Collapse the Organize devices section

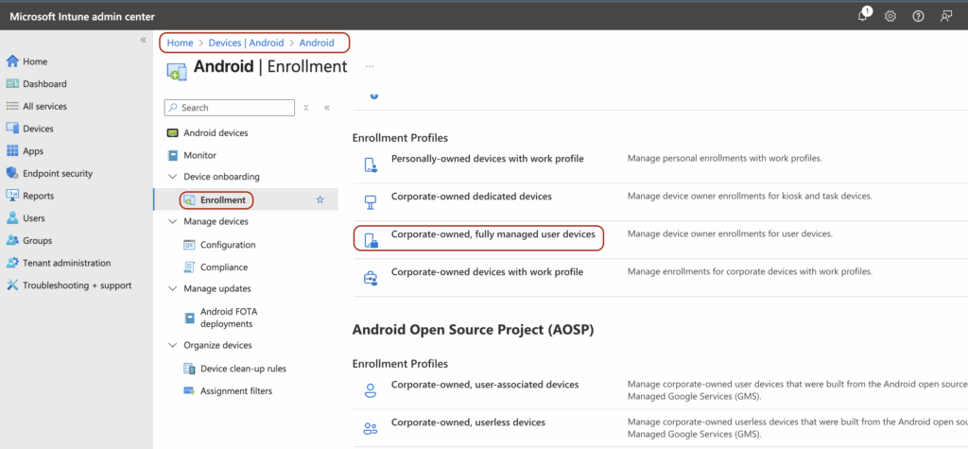[172, 345]
